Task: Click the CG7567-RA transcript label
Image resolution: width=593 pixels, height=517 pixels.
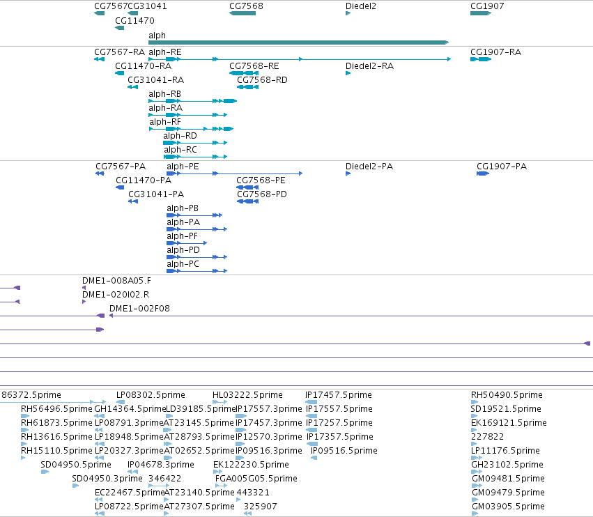Action: pos(120,52)
